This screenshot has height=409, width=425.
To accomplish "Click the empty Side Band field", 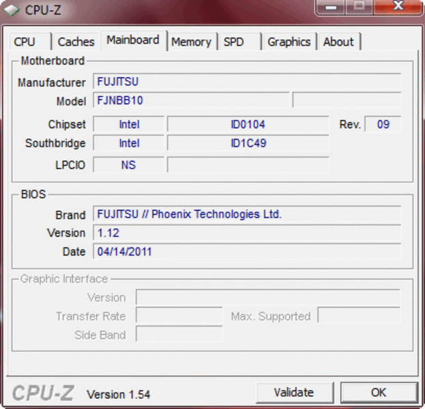I will tap(179, 334).
